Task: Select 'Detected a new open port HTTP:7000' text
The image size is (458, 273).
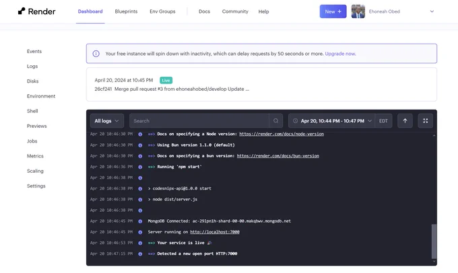Action: click(x=197, y=253)
